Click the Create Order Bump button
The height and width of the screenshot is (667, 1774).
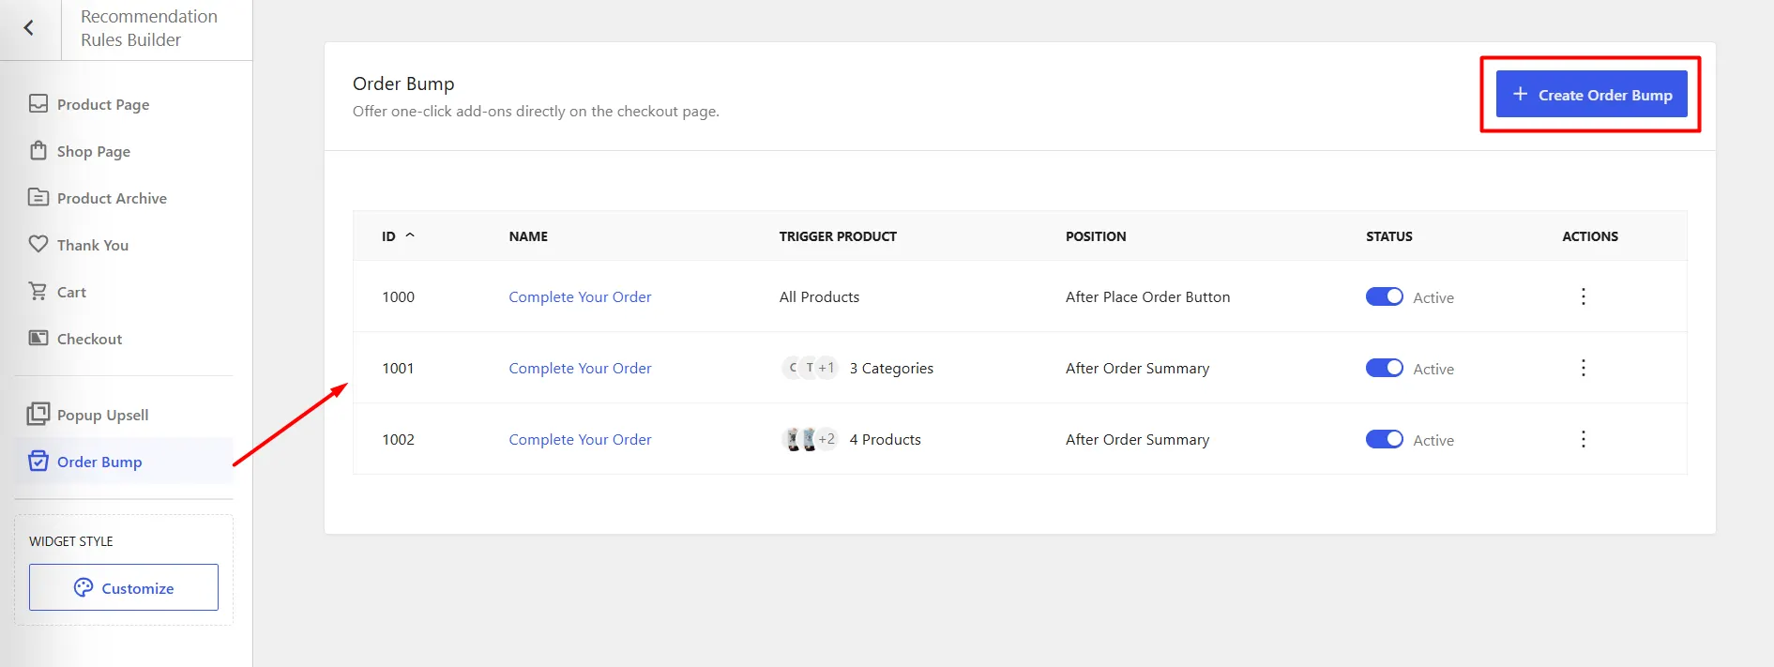pyautogui.click(x=1591, y=94)
